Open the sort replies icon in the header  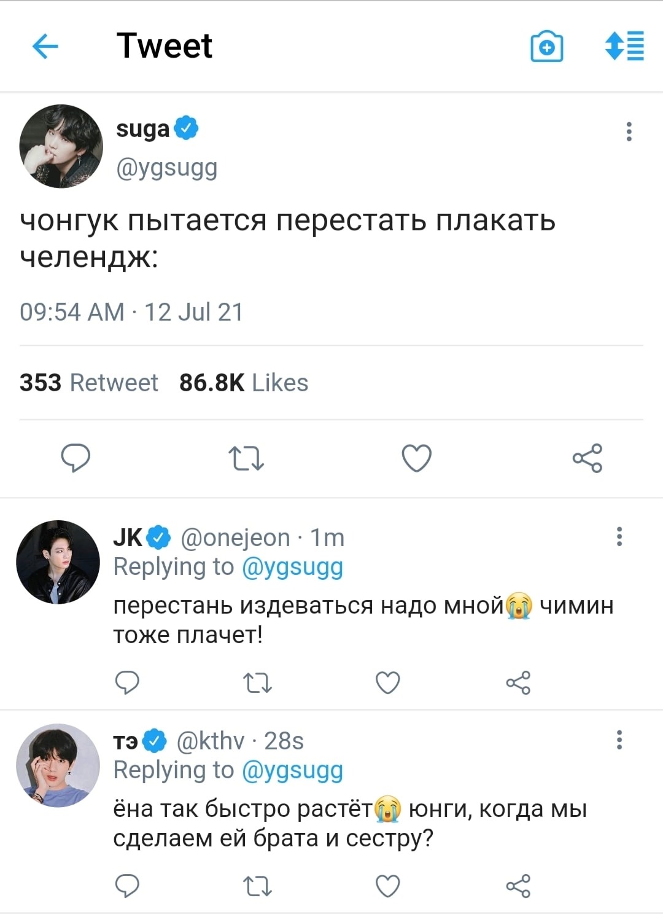pyautogui.click(x=624, y=46)
